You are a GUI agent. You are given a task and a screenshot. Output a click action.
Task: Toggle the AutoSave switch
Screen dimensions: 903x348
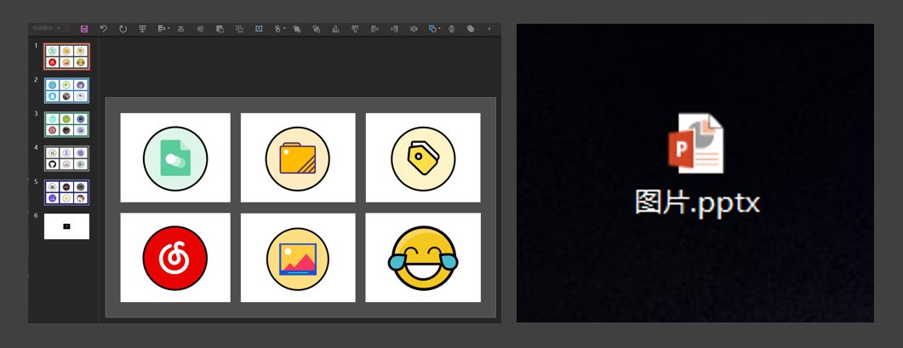click(63, 28)
